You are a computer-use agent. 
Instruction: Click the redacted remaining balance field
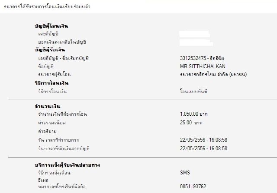[x=196, y=42]
